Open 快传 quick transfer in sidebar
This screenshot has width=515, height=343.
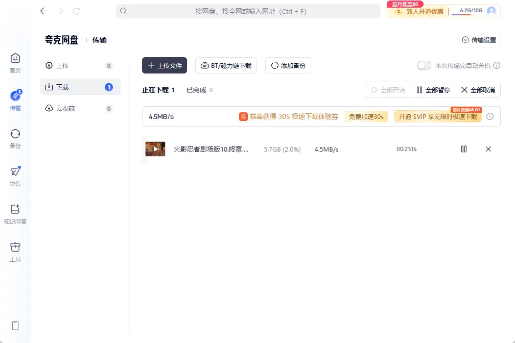coord(15,176)
